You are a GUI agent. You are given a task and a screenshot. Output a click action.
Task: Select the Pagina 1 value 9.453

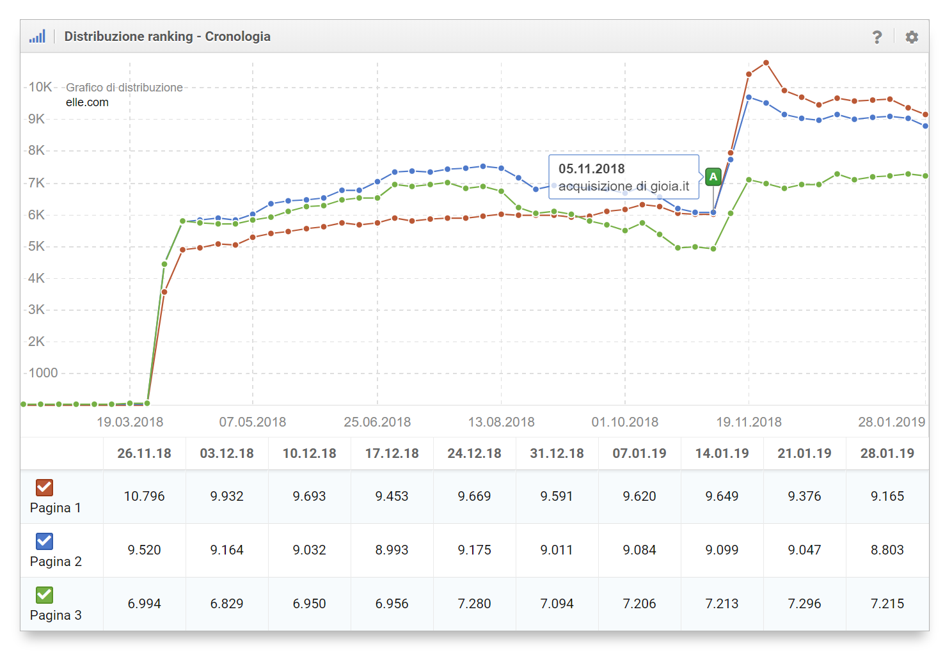click(x=392, y=496)
